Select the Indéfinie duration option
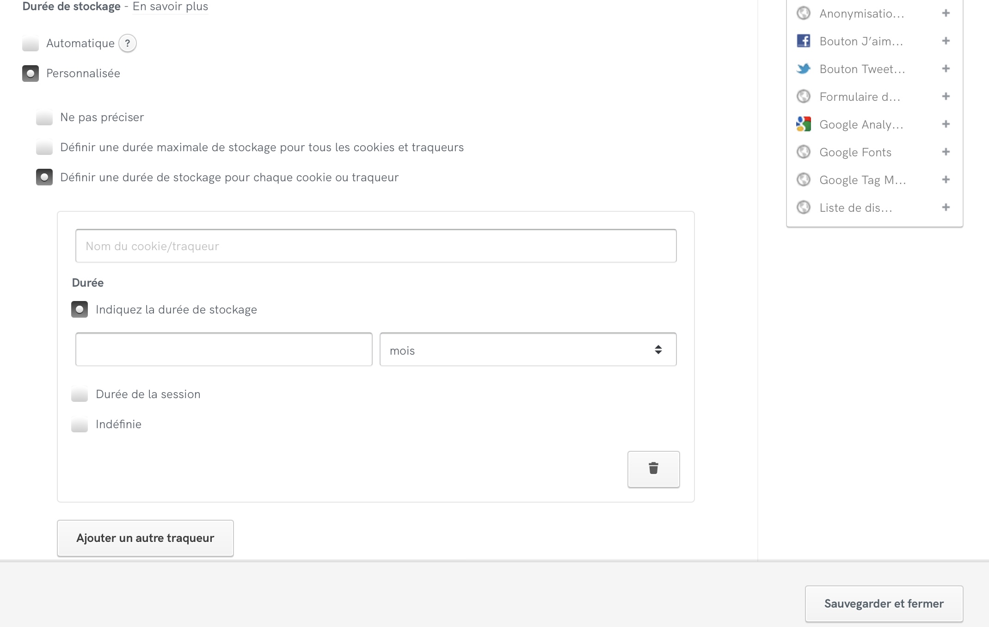Screen dimensions: 989x627 (80, 424)
